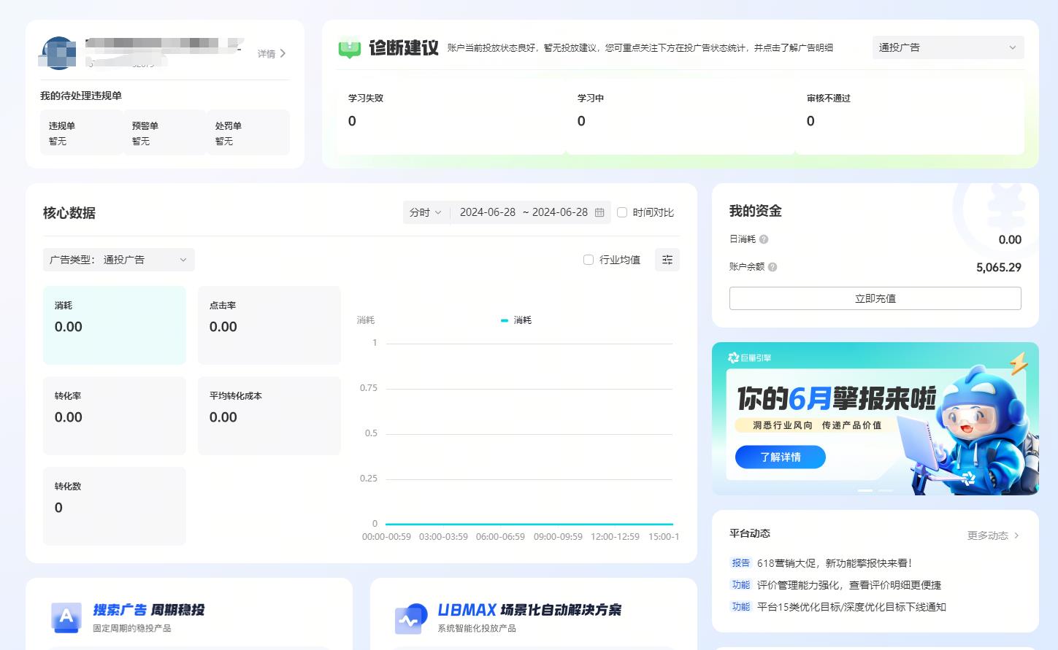Click the 更多动态 arrow icon
Screen dimensions: 1058x650
pyautogui.click(x=1016, y=535)
